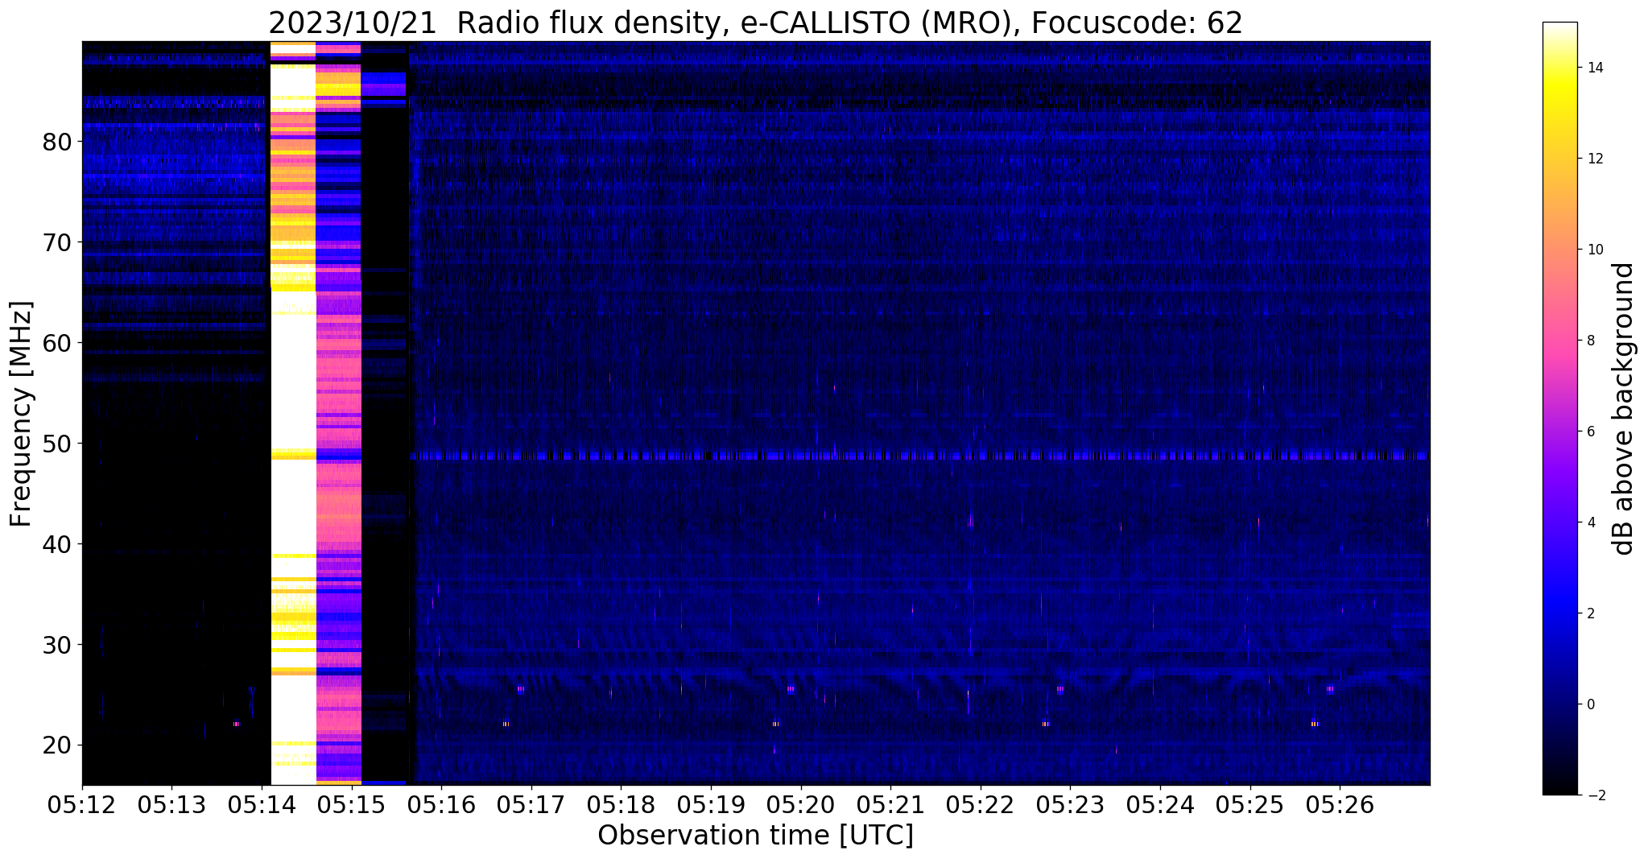Click the y-axis tick label 50
The width and height of the screenshot is (1648, 859).
pyautogui.click(x=56, y=444)
